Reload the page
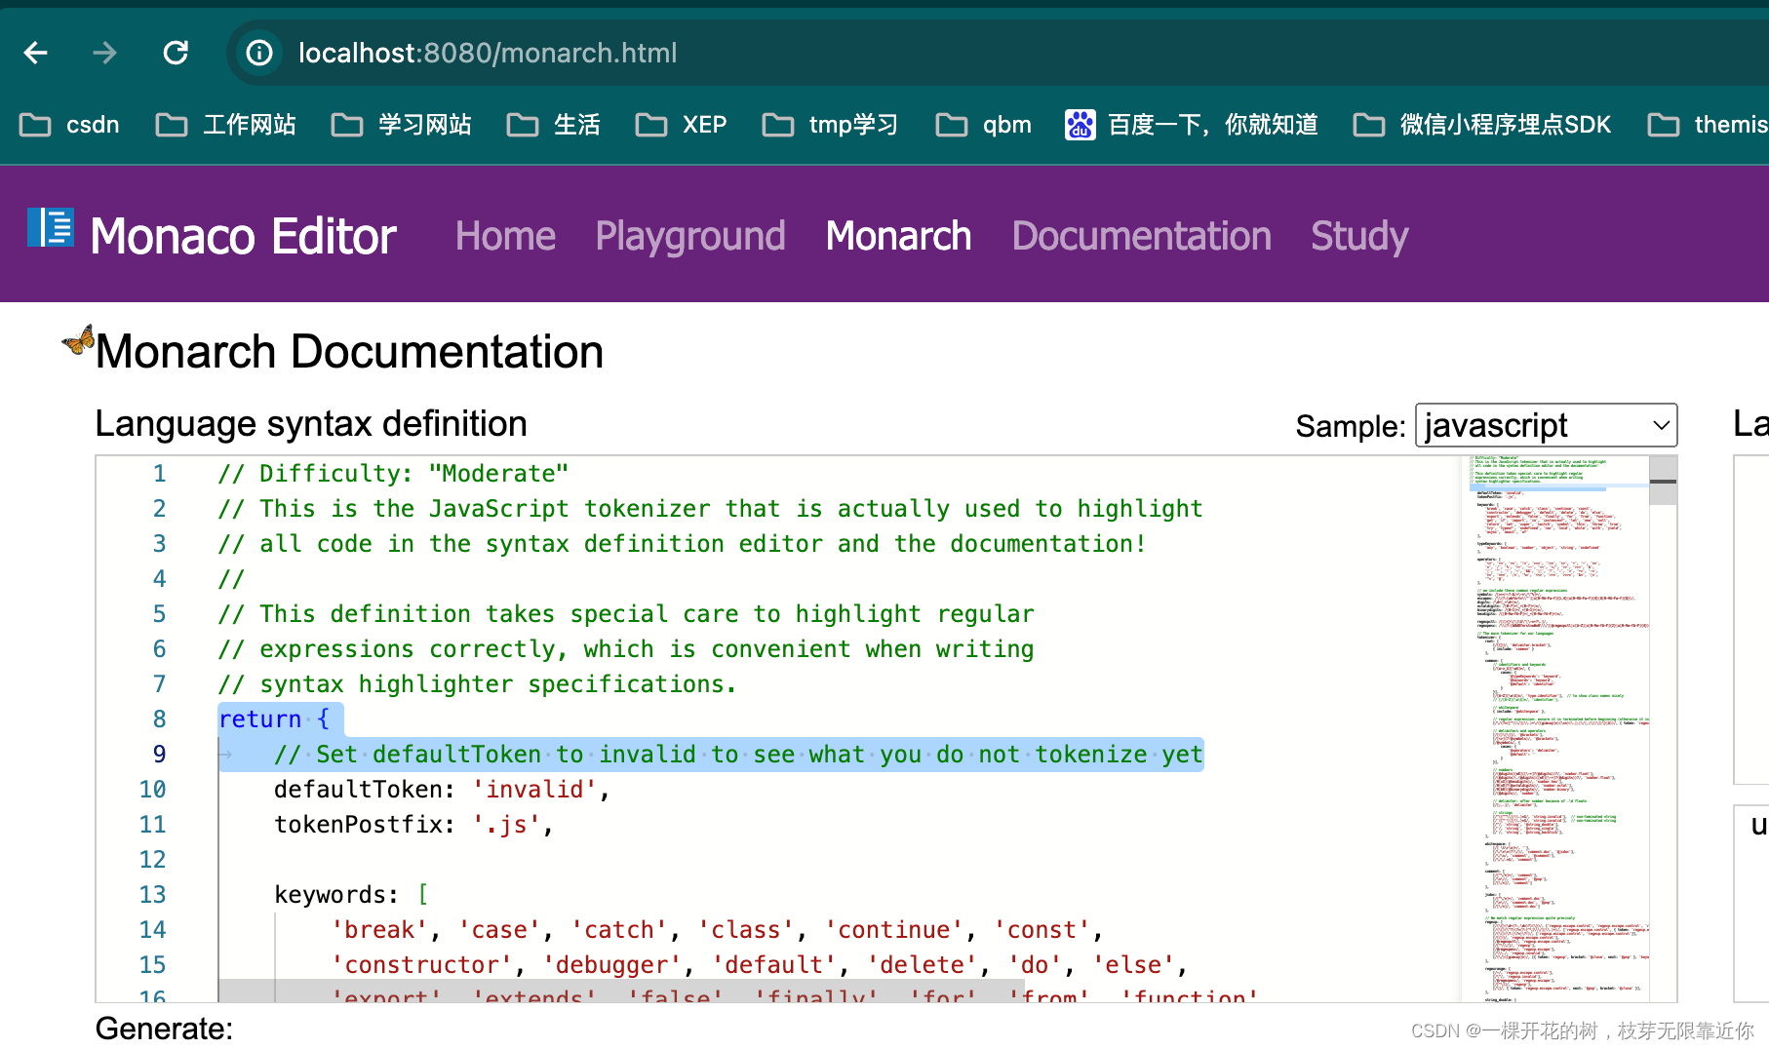 point(176,53)
